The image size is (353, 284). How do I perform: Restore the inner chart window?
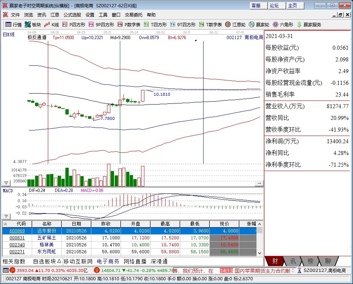(x=341, y=15)
